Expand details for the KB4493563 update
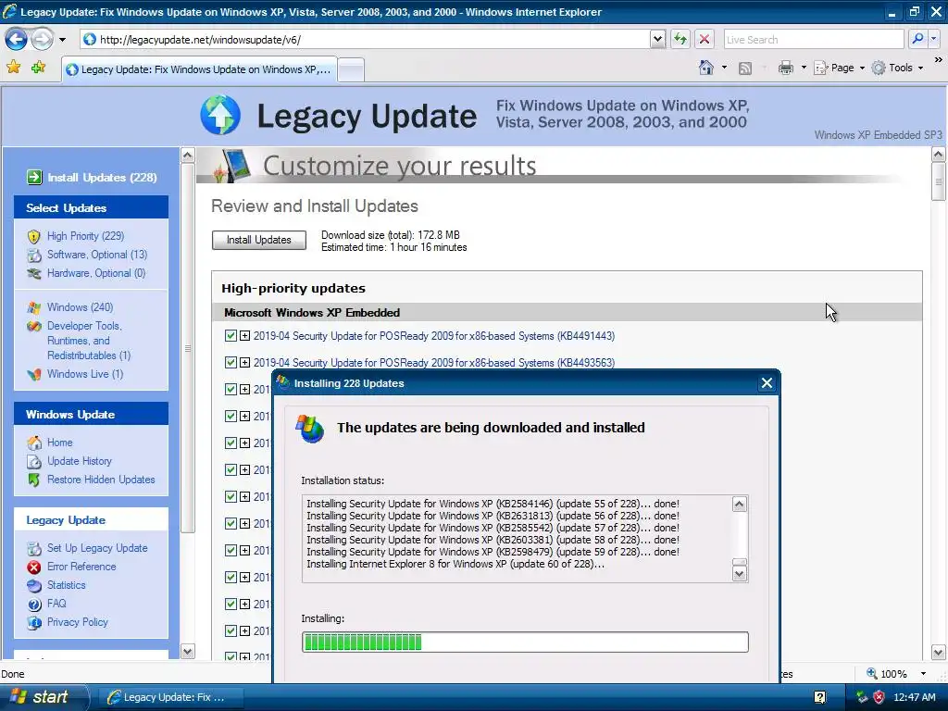 click(x=244, y=362)
